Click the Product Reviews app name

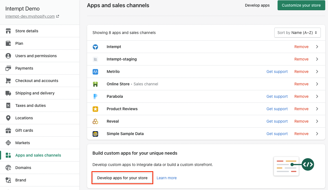click(122, 109)
